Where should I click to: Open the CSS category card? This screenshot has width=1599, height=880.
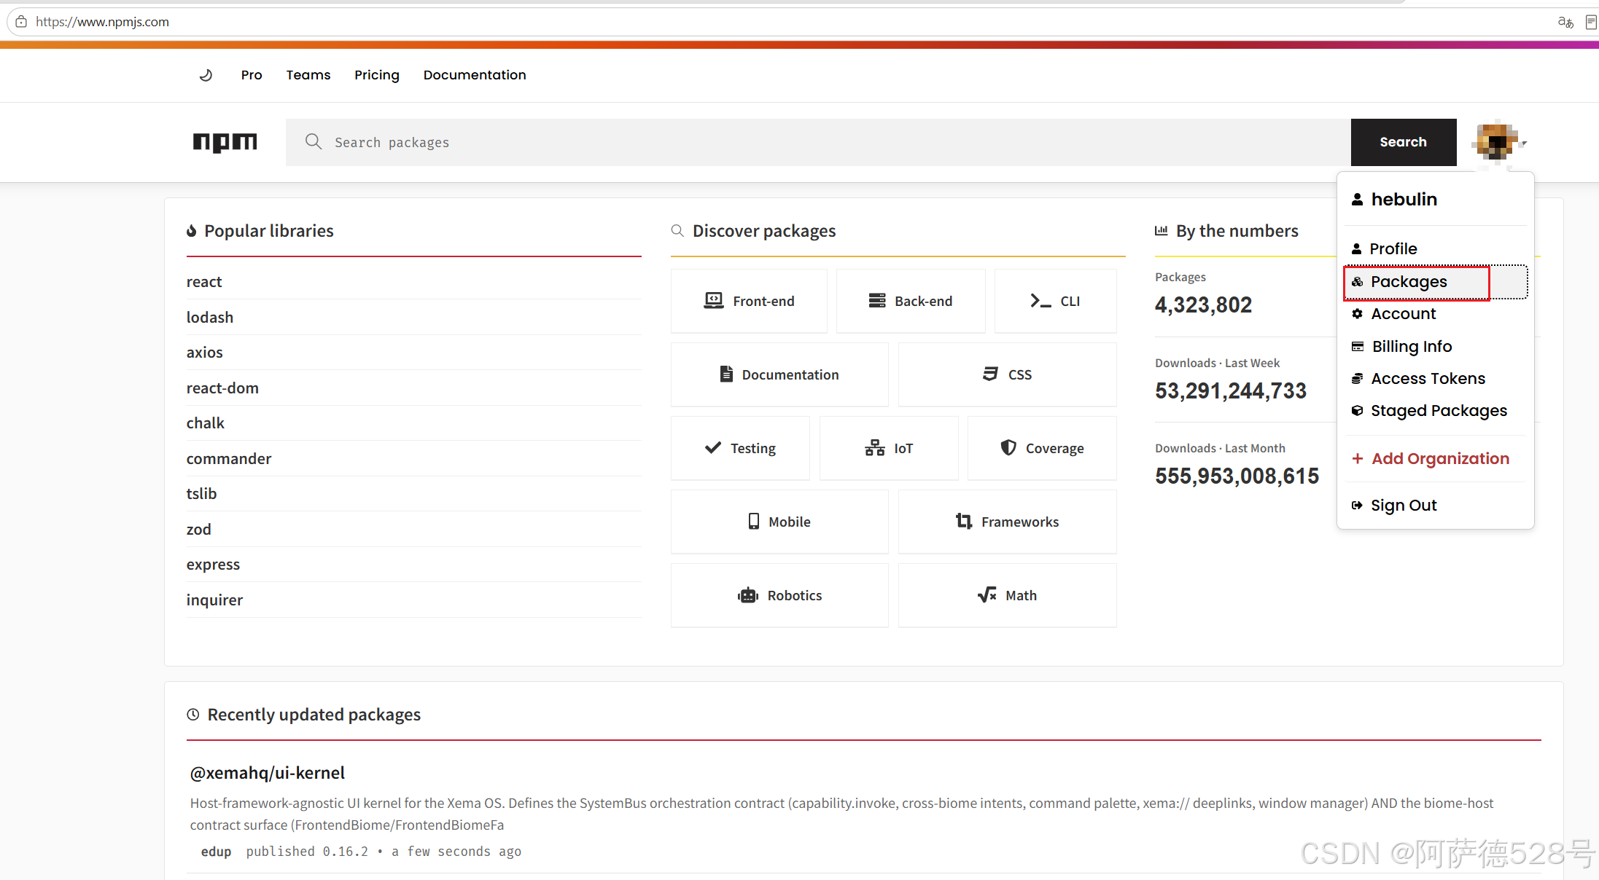pos(1008,374)
